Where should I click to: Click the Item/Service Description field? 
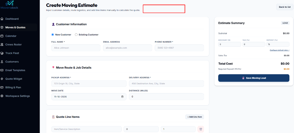tap(86, 129)
